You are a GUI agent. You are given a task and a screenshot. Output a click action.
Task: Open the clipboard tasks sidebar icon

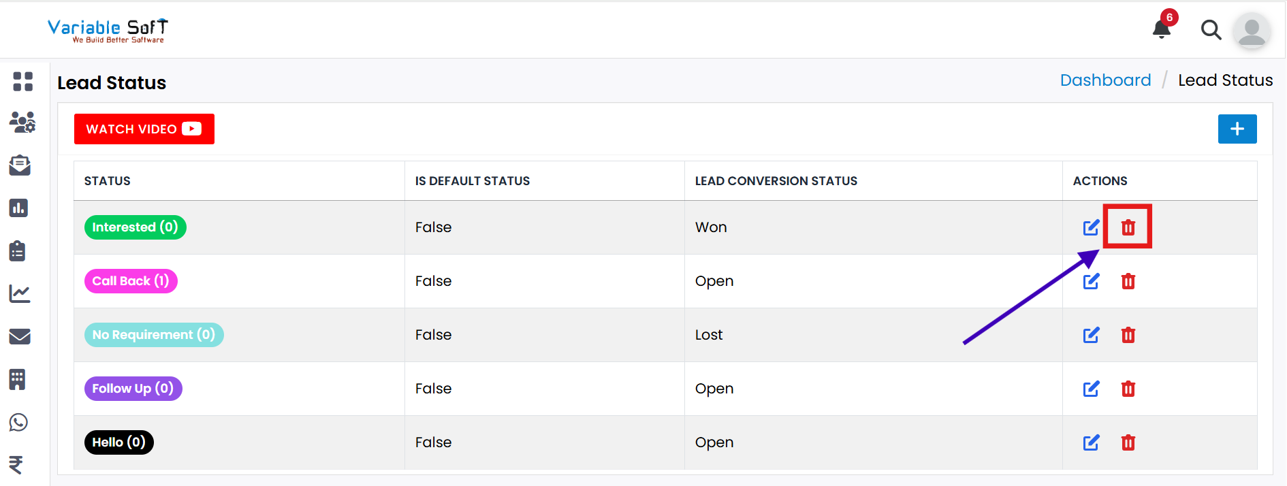click(18, 251)
